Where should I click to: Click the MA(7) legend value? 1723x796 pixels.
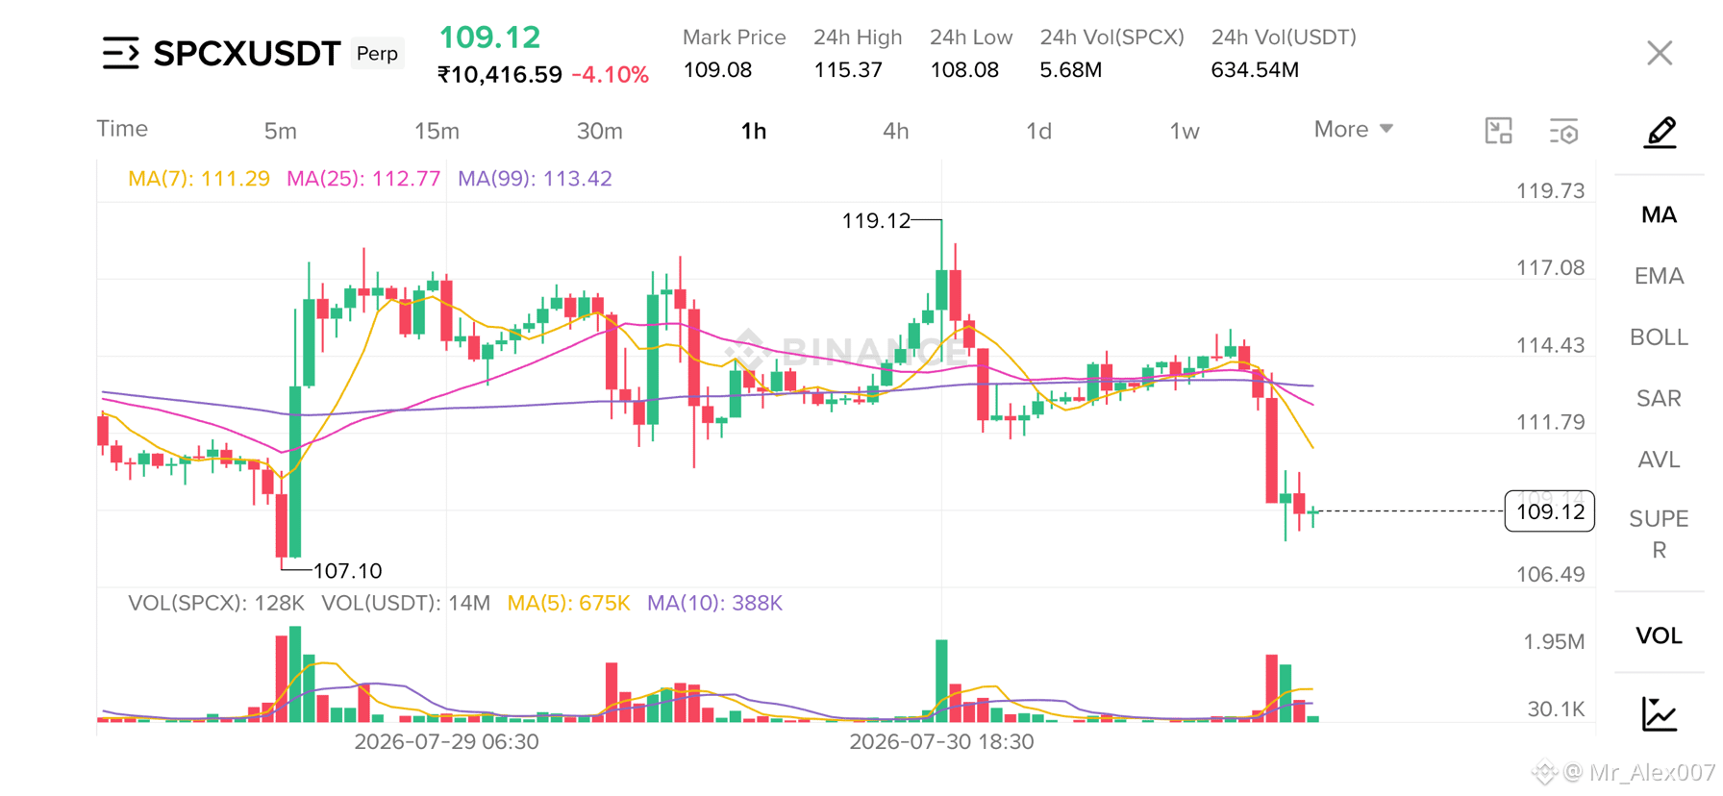click(199, 179)
